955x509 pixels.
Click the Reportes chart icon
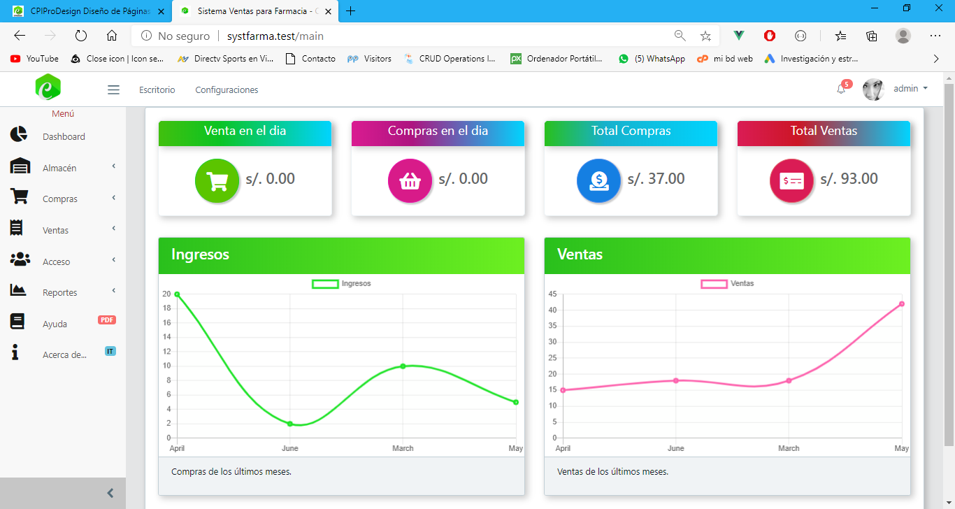18,289
